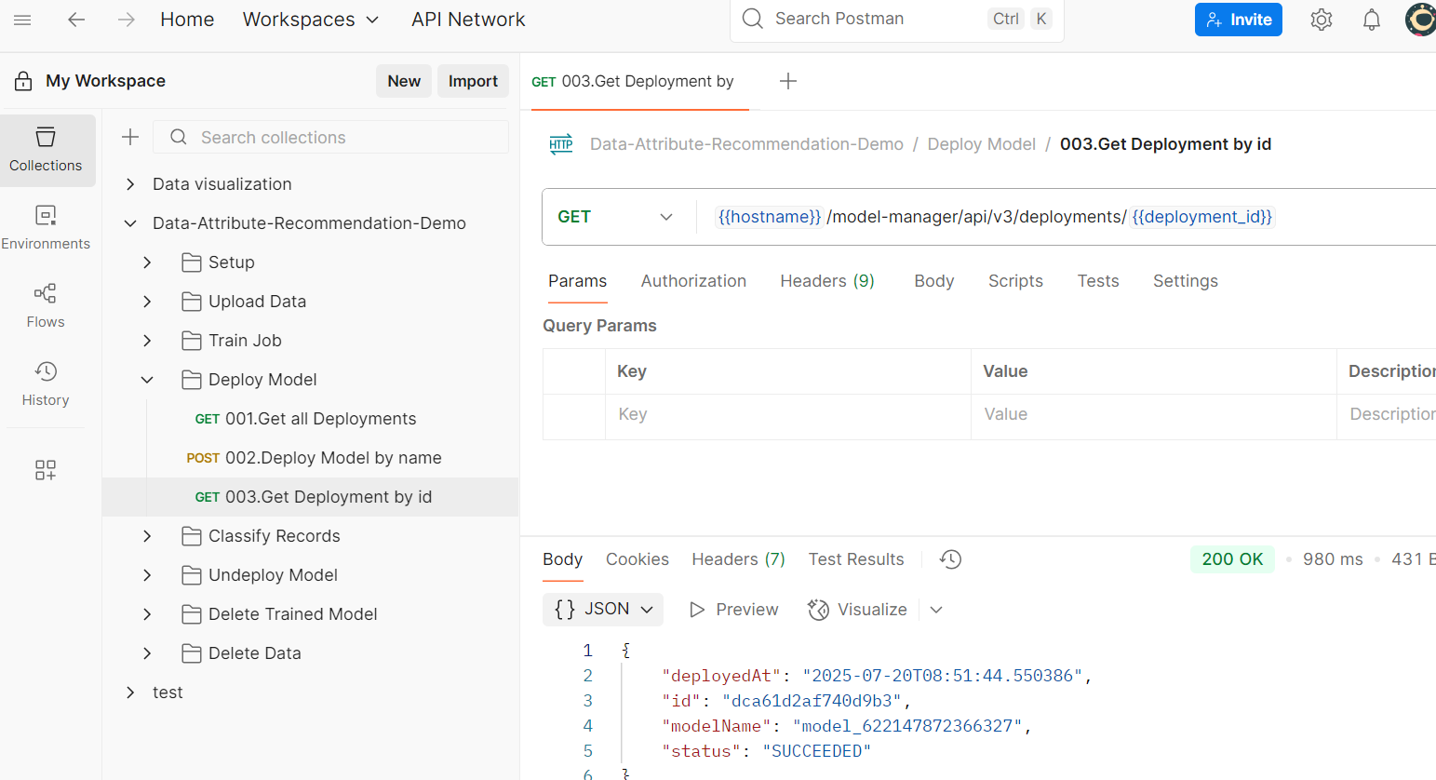Screen dimensions: 1436x780
Task: Select the response Headers (7) tab
Action: [739, 559]
